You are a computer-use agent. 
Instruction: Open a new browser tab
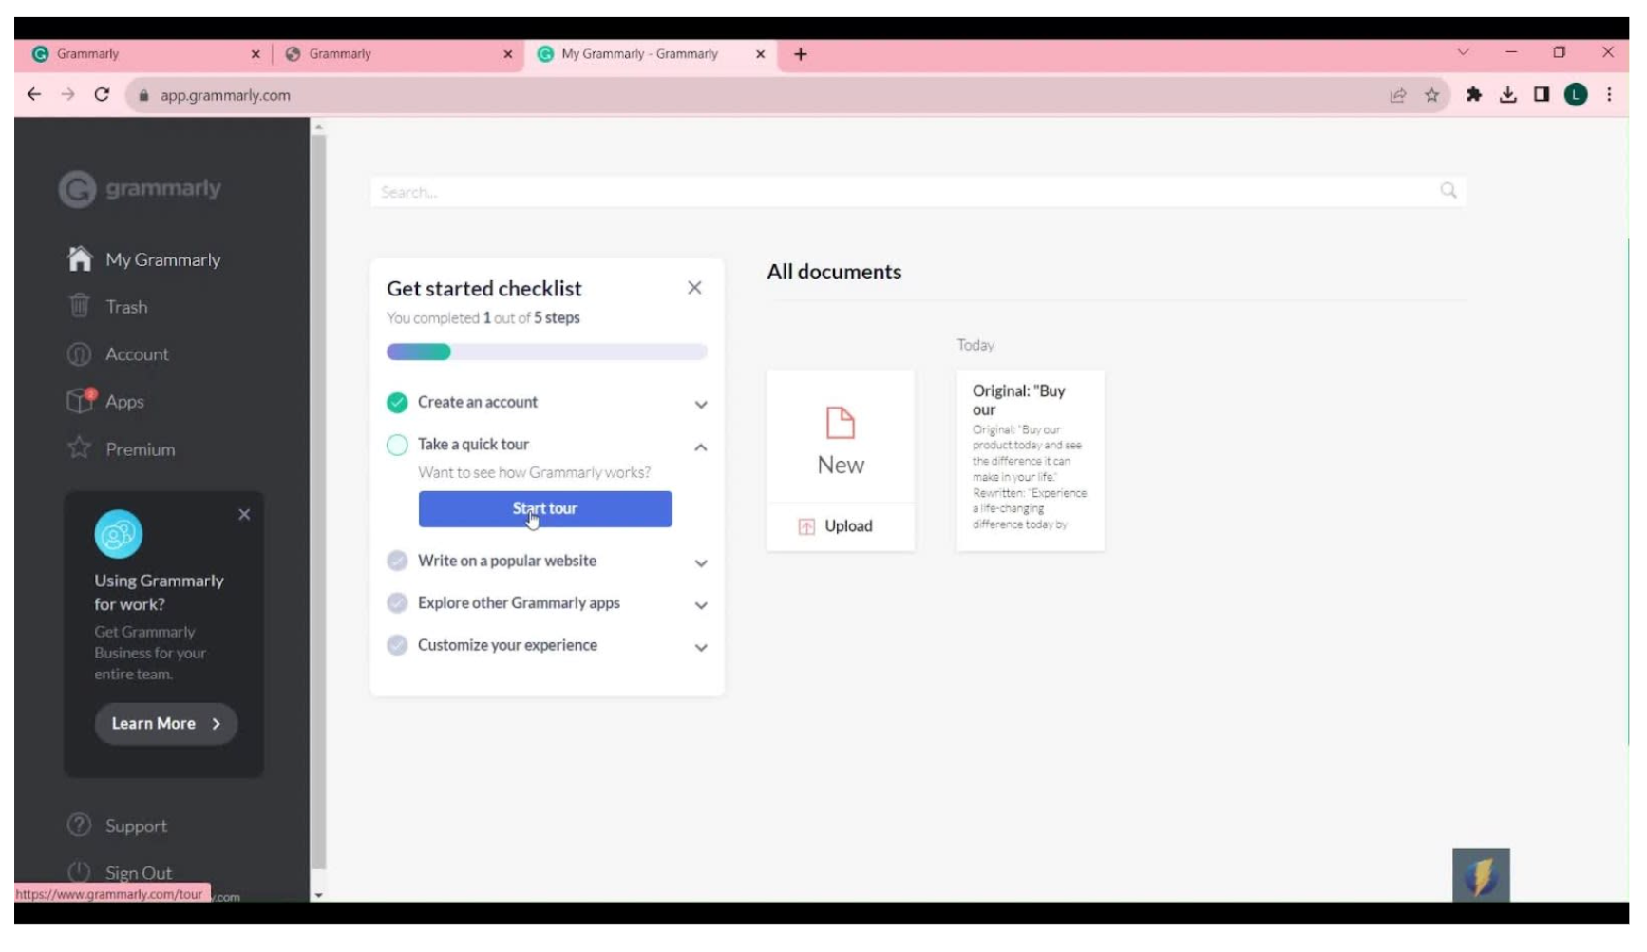point(801,54)
